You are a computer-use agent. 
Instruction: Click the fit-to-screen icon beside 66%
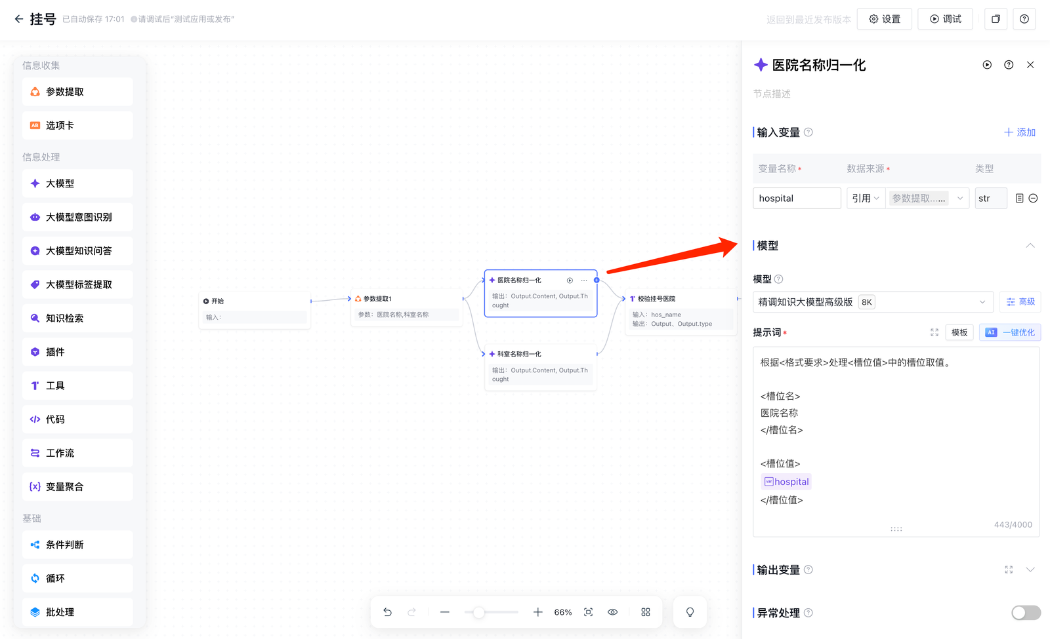pyautogui.click(x=589, y=612)
